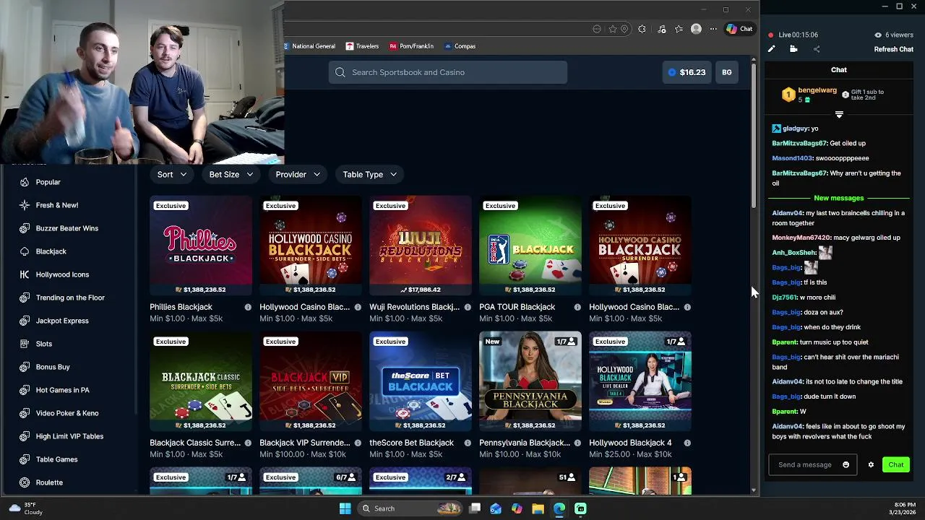925x520 pixels.
Task: Open Blackjack VIP Surrender game title
Action: pos(304,443)
